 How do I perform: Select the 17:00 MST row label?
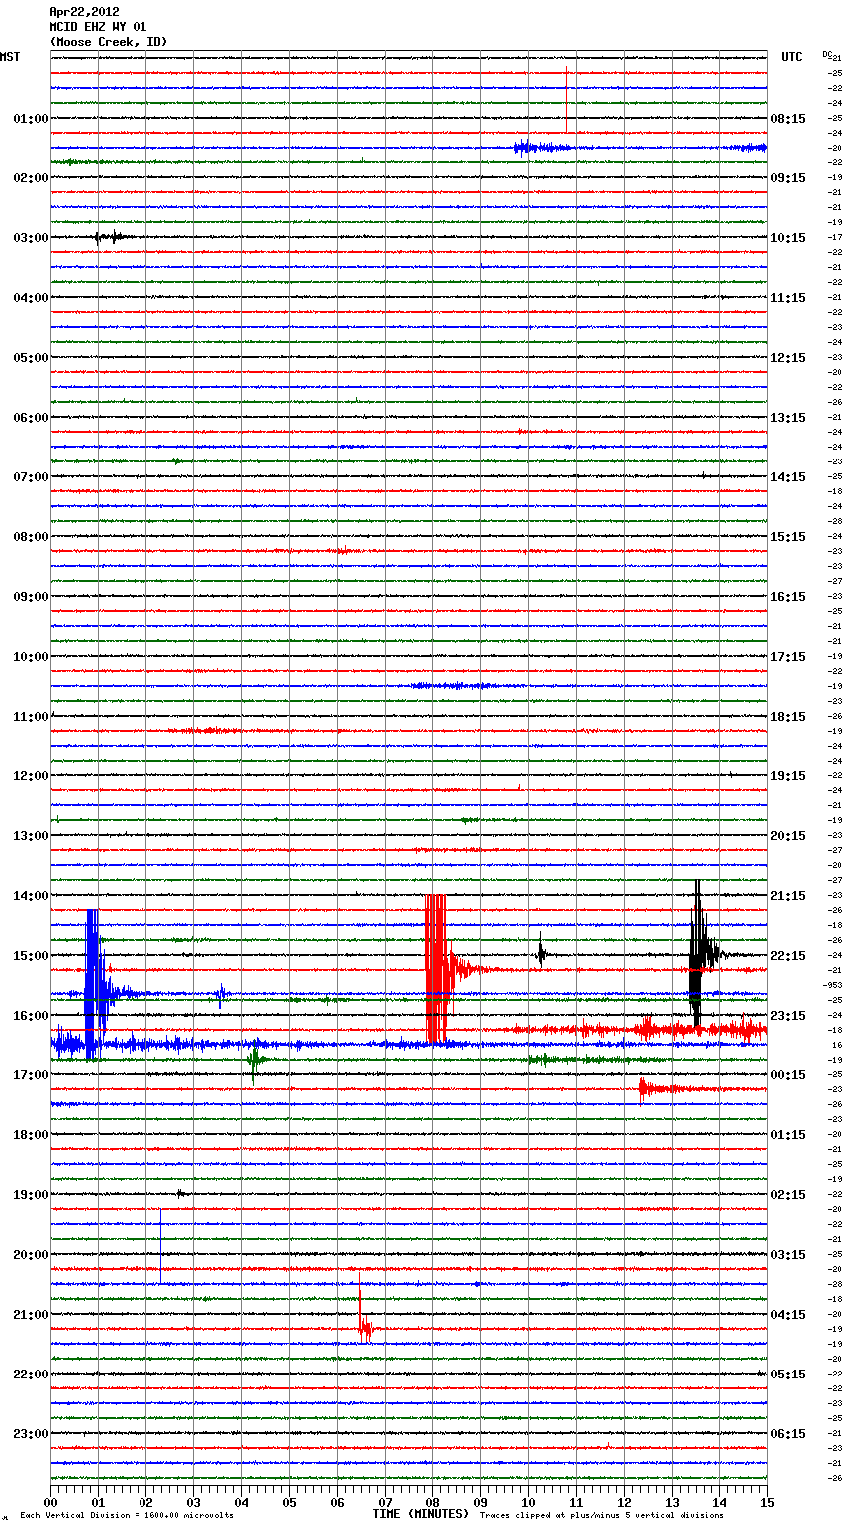[x=31, y=1074]
